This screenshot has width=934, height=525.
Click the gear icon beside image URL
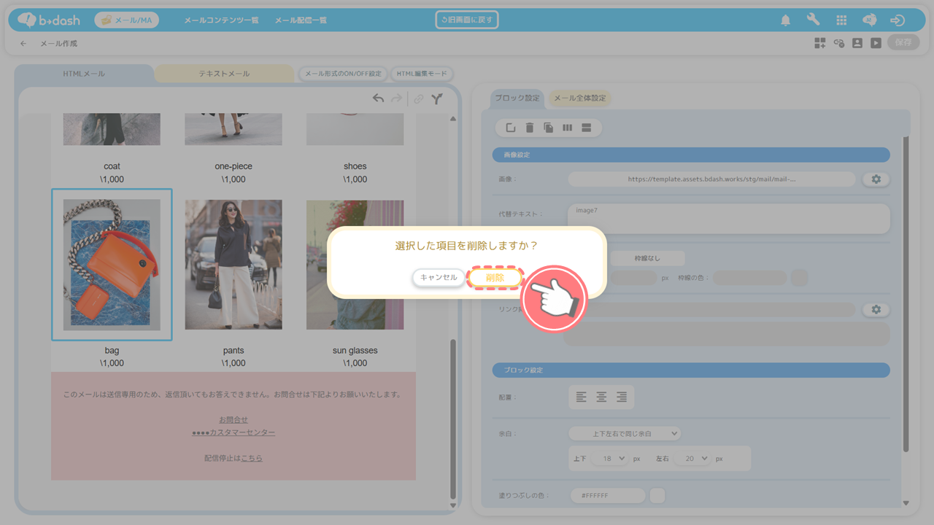[876, 179]
